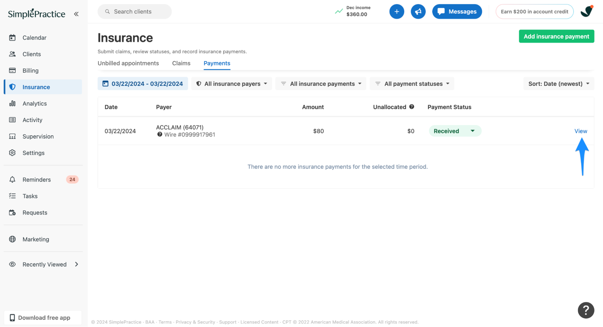Open Settings from the sidebar menu
The width and height of the screenshot is (603, 327).
(x=43, y=153)
